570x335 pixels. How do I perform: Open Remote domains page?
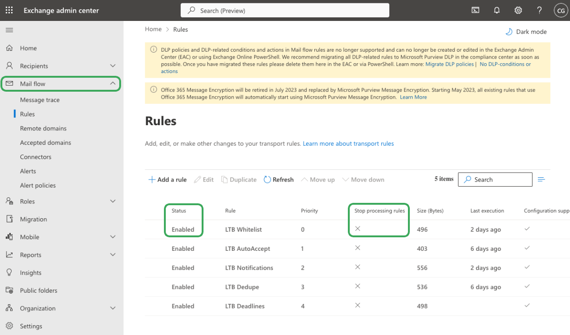click(x=43, y=128)
